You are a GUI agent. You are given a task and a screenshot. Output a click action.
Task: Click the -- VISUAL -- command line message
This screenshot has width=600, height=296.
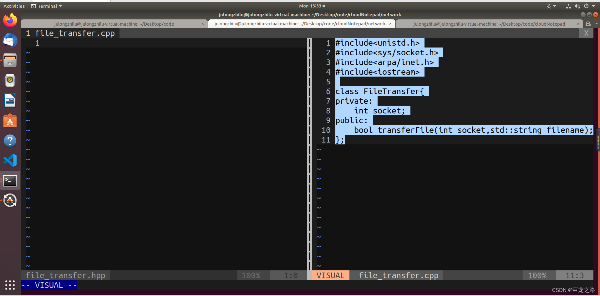coord(49,285)
